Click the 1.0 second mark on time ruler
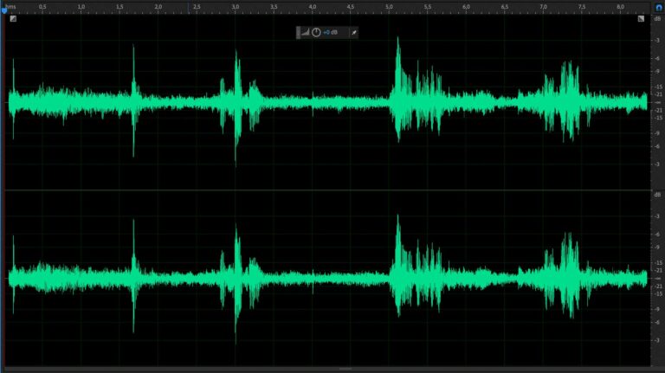Viewport: 665px width, 373px height. tap(81, 7)
